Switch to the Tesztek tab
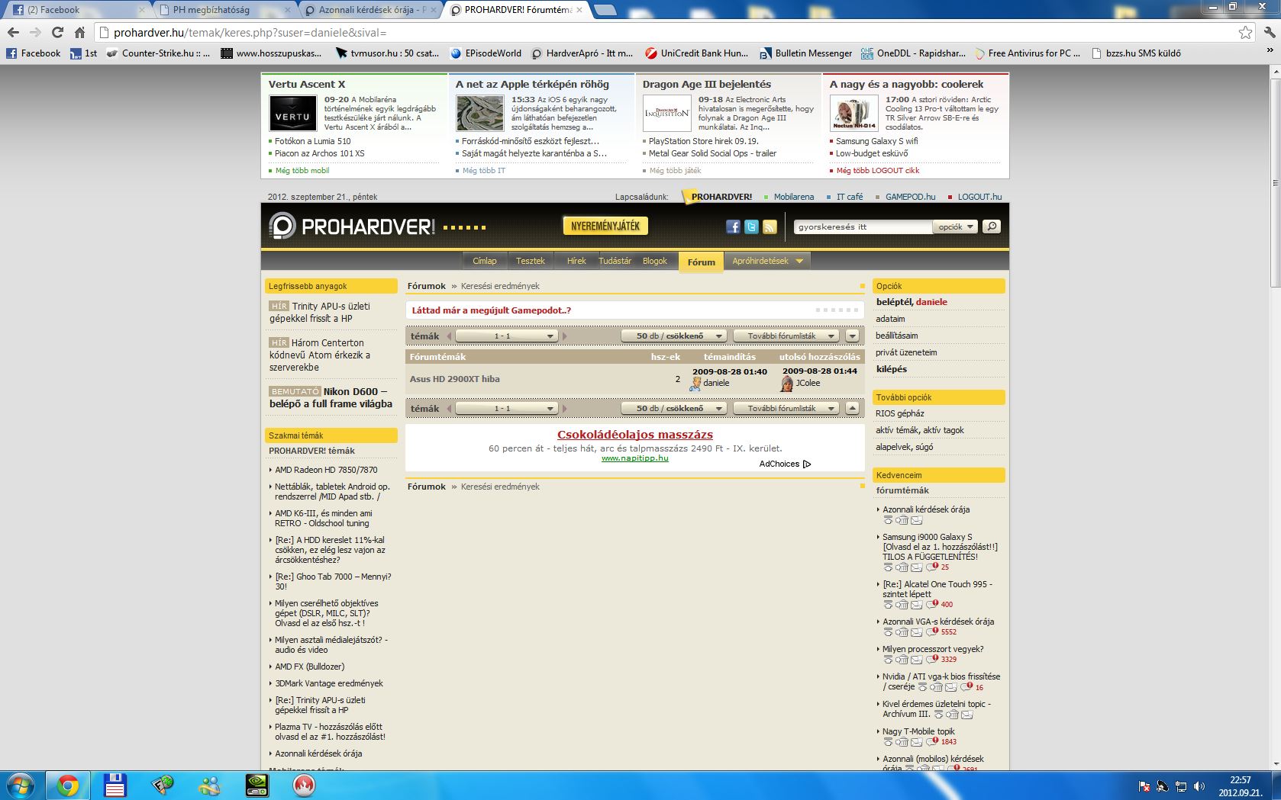 click(531, 261)
